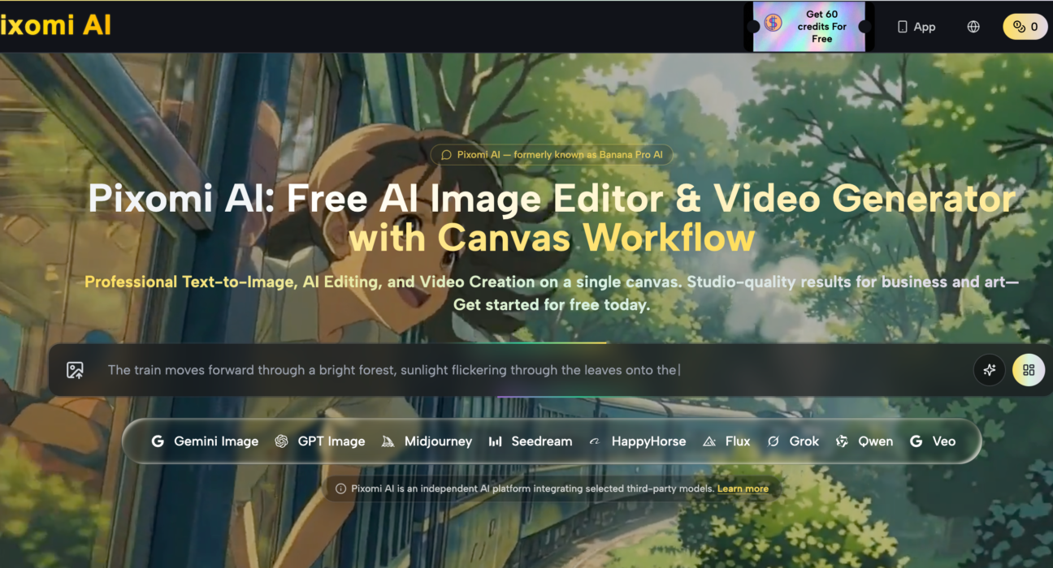Click the formerly known as Banana Pro AI badge
Image resolution: width=1053 pixels, height=568 pixels.
click(551, 154)
